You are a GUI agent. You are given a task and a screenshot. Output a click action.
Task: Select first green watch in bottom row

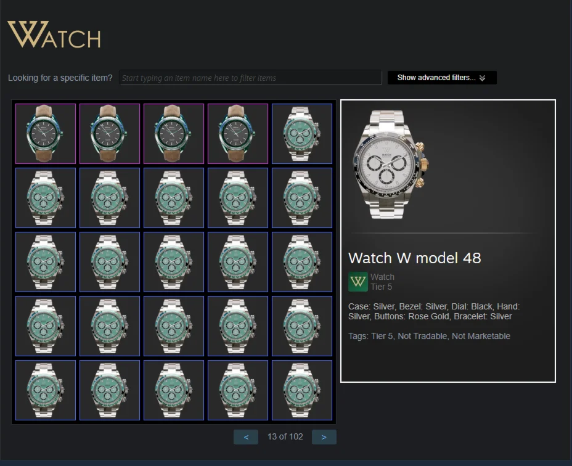point(46,390)
